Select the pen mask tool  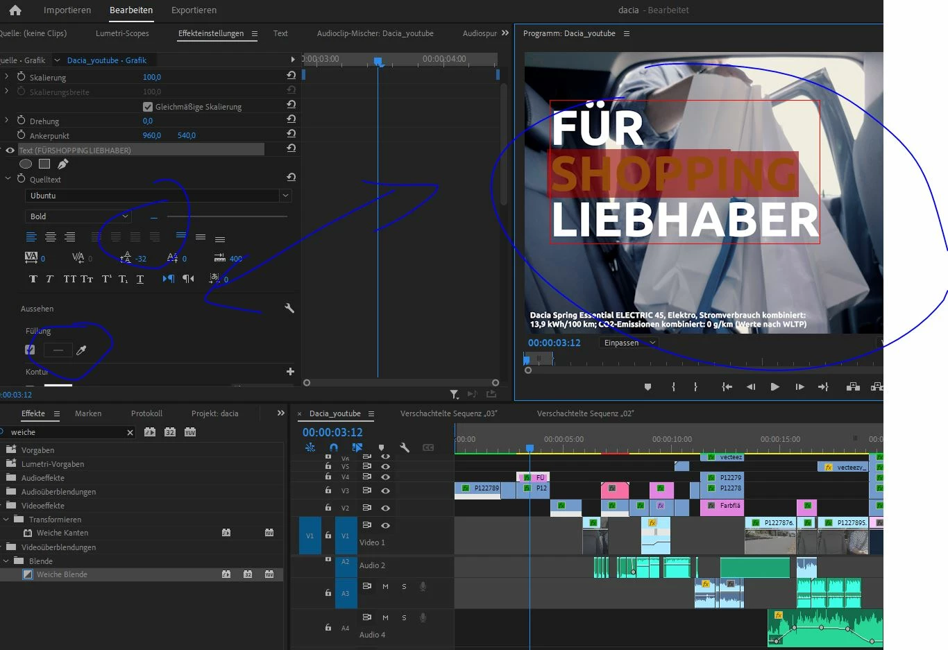(63, 164)
